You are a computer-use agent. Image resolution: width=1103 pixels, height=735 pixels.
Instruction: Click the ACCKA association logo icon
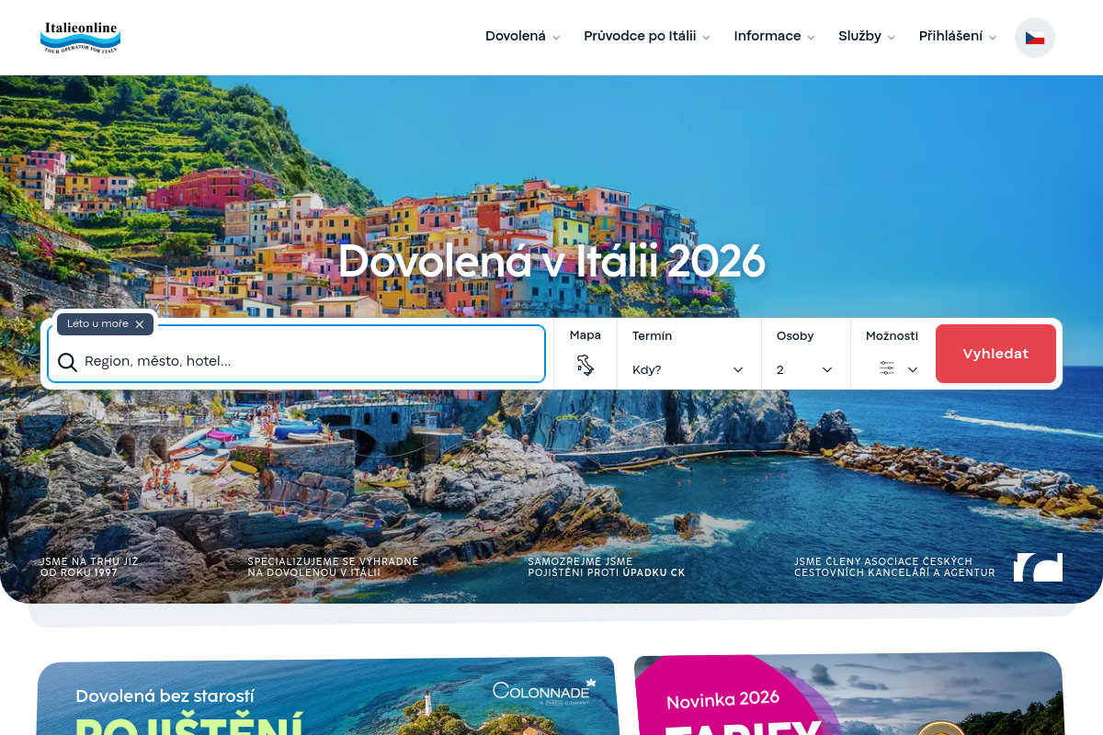[x=1038, y=567]
